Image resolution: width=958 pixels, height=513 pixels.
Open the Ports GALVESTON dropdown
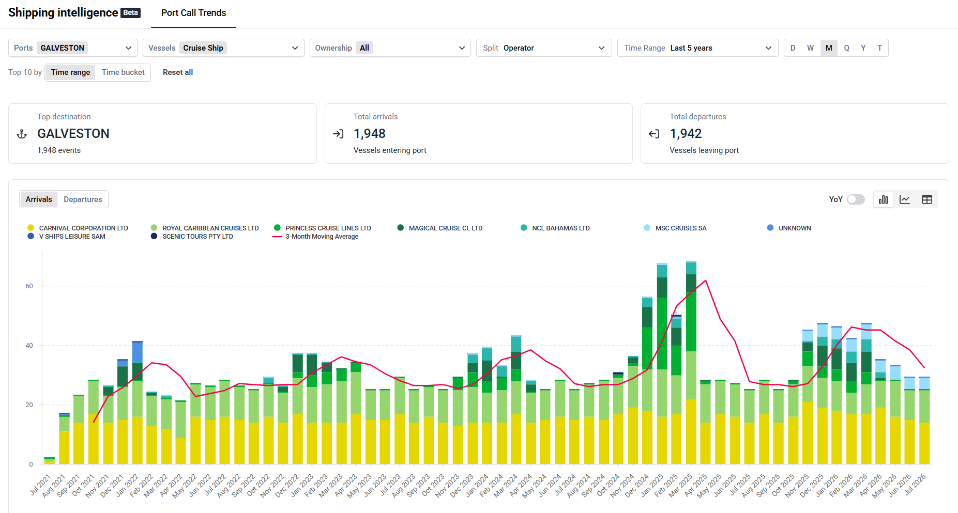click(73, 48)
